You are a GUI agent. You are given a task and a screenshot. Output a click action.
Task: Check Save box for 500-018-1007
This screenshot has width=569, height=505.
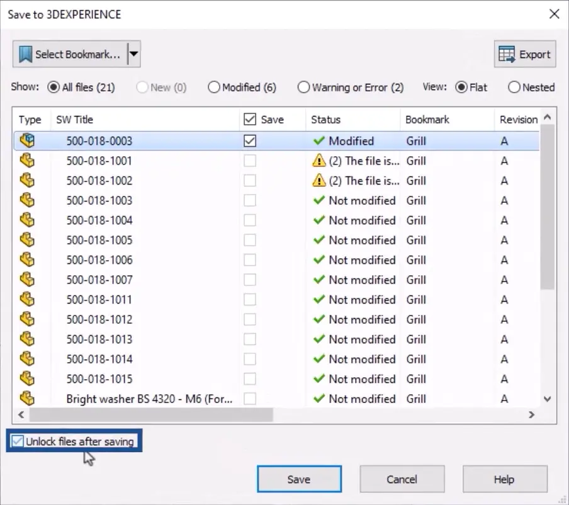250,280
